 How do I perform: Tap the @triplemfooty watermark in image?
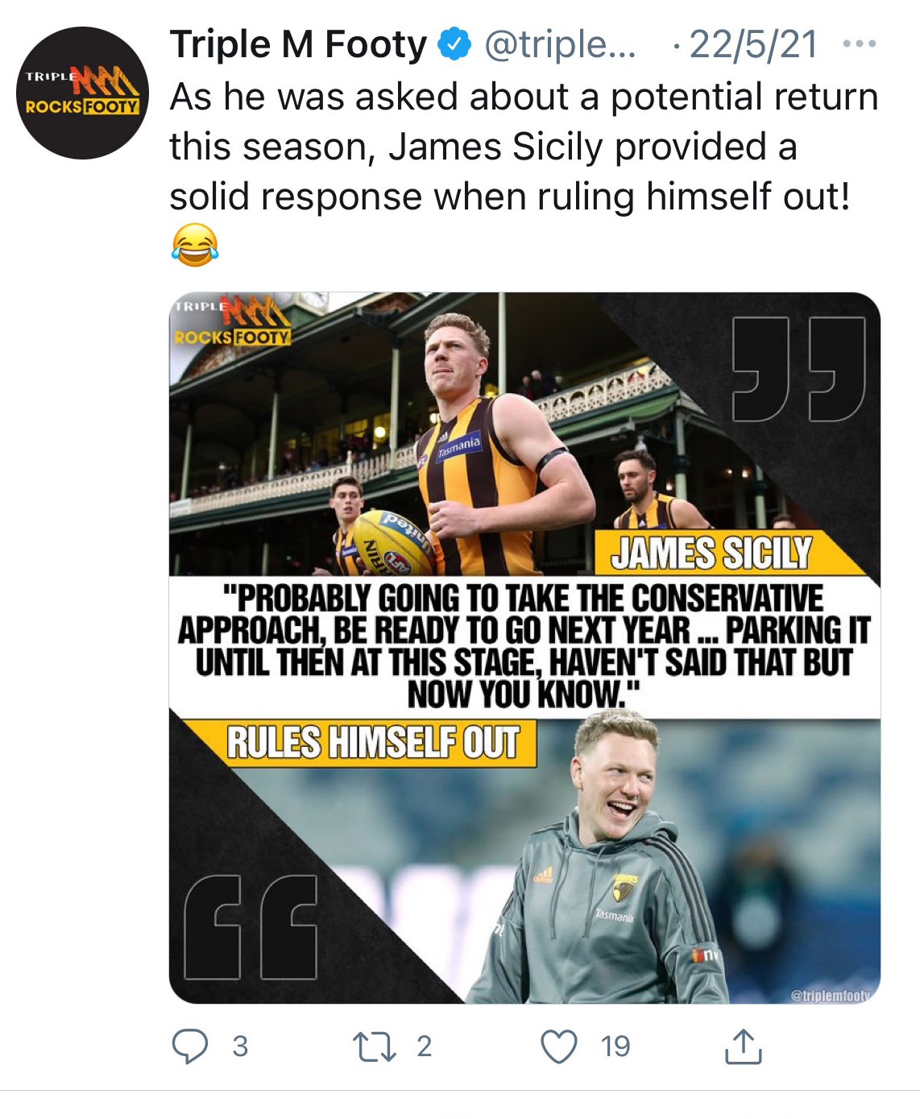[831, 995]
